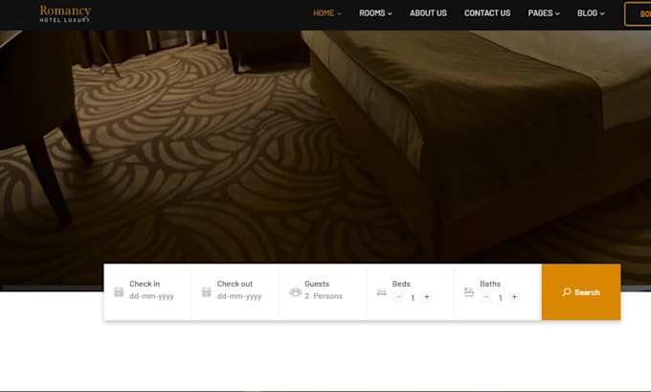The height and width of the screenshot is (392, 651).
Task: Click the Baths value 1
Action: [x=501, y=298]
